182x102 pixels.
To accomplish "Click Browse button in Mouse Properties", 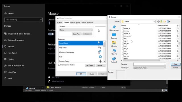I will (x=100, y=65).
